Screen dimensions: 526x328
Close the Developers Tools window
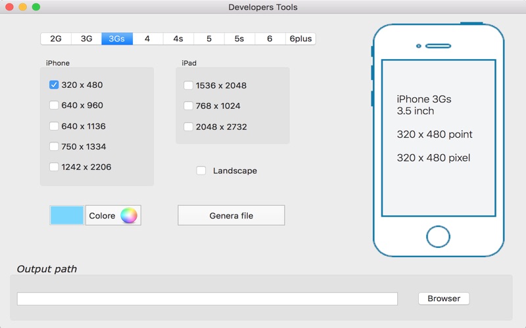[9, 7]
